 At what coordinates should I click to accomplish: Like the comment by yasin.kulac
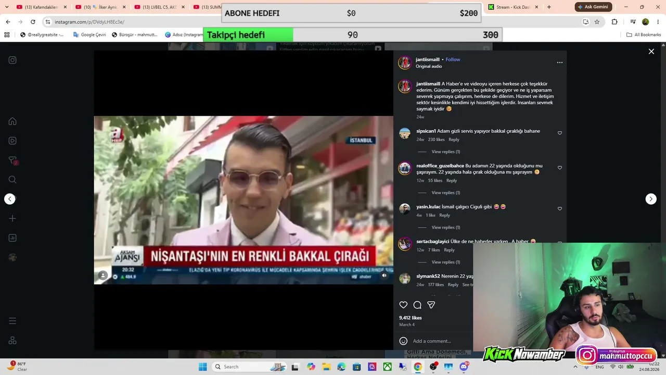coord(560,208)
